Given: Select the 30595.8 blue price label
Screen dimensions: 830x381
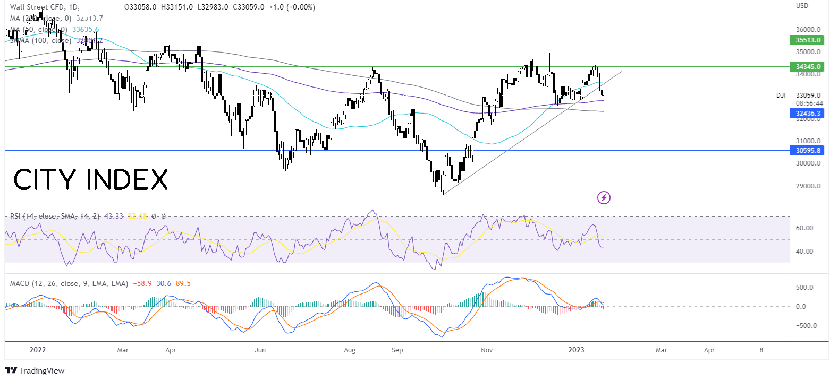Looking at the screenshot, I should point(809,151).
